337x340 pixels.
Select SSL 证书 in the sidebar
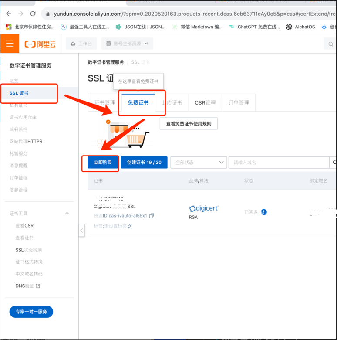(19, 93)
